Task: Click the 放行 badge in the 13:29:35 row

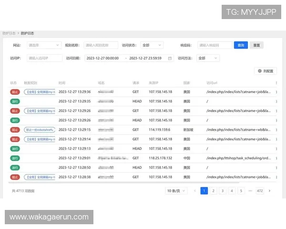Action: pyautogui.click(x=15, y=101)
